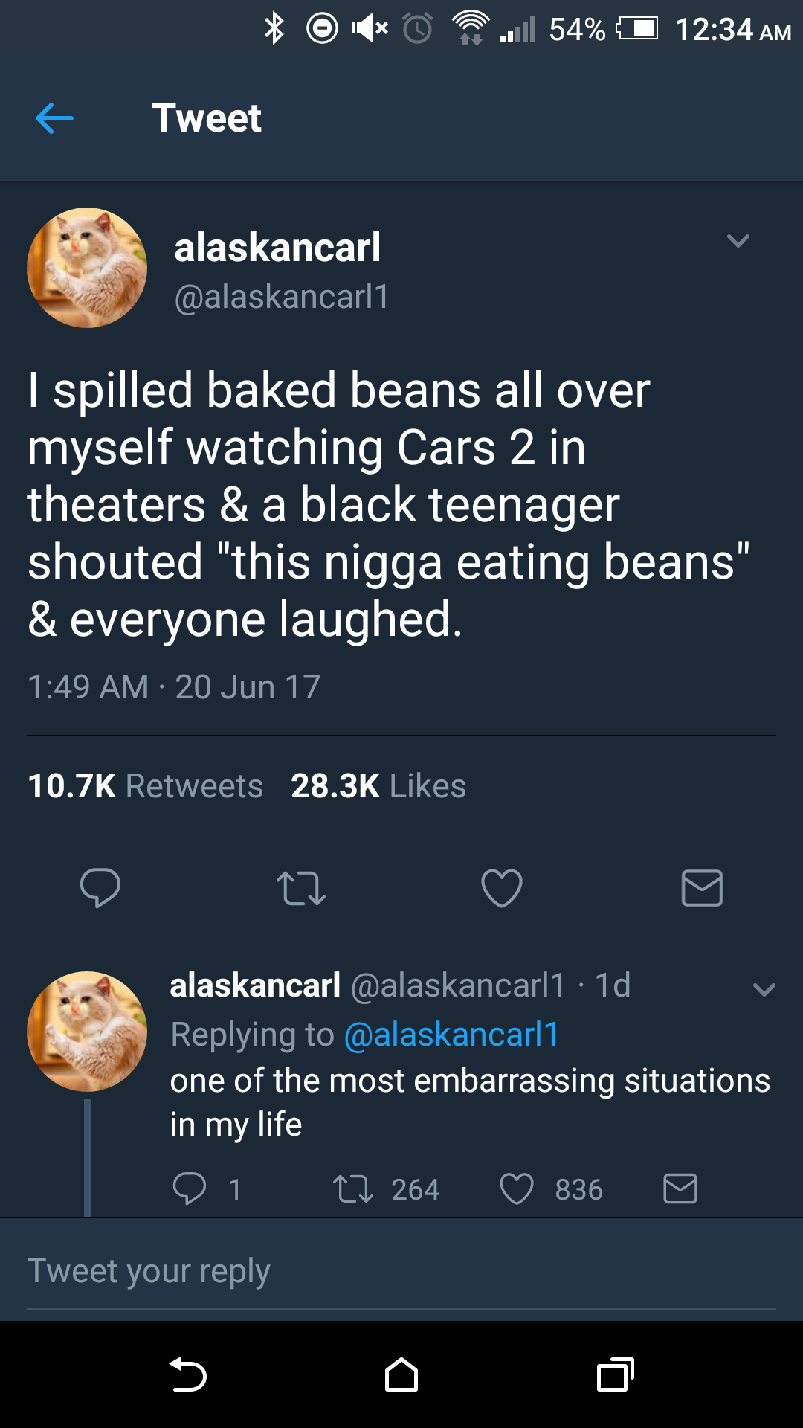The image size is (803, 1428).
Task: Expand options chevron on the reply tweet
Action: [764, 989]
